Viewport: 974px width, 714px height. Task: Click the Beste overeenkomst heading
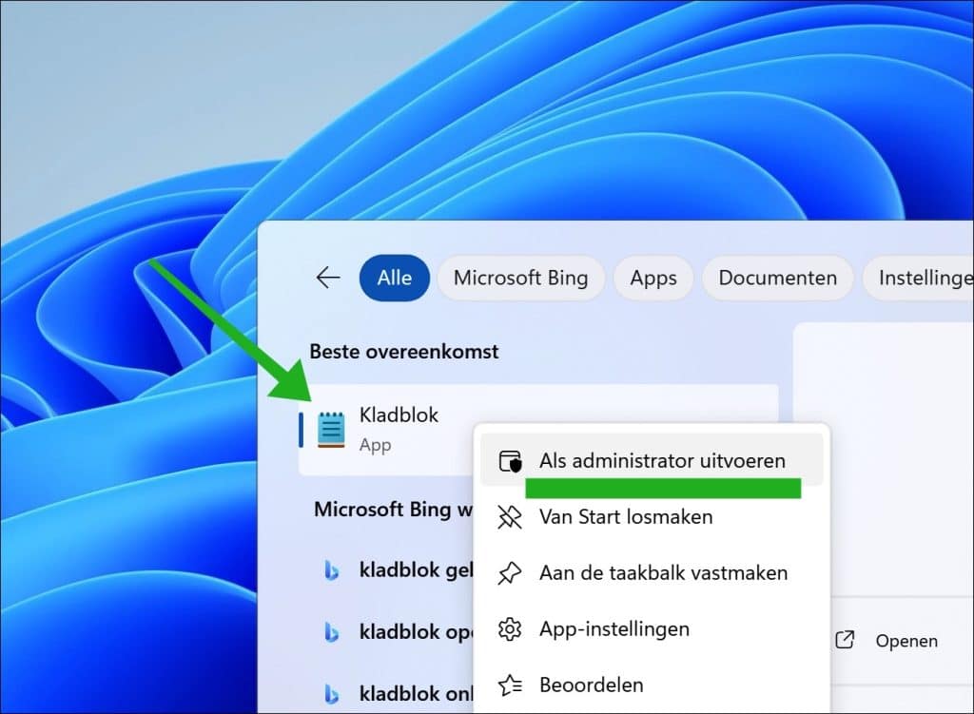click(x=403, y=352)
